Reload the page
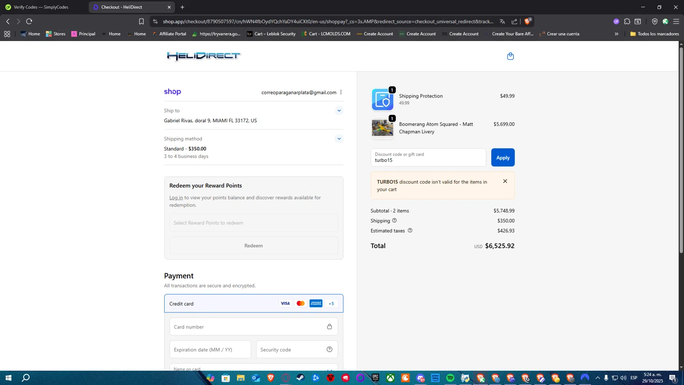 coord(29,21)
